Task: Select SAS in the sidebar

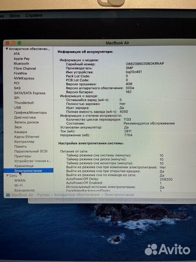Action: (17, 88)
